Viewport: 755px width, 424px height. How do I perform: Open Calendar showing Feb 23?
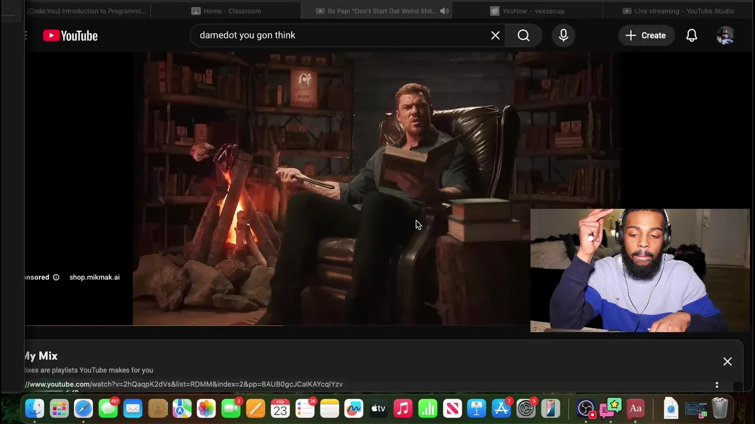(280, 408)
